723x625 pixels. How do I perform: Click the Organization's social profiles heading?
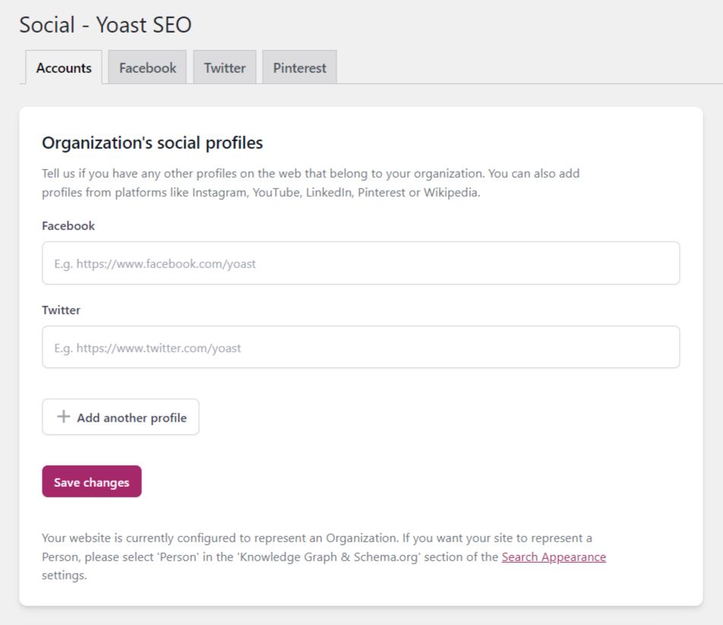(152, 143)
